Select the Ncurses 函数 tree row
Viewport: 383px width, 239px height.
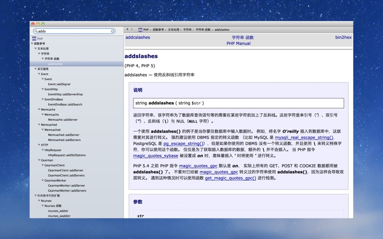(x=53, y=206)
